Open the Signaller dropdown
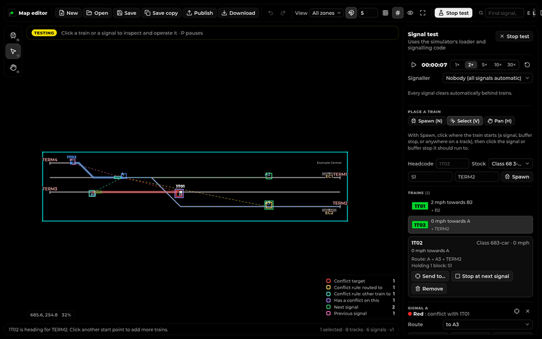Screen dimensions: 542x339 pyautogui.click(x=487, y=78)
